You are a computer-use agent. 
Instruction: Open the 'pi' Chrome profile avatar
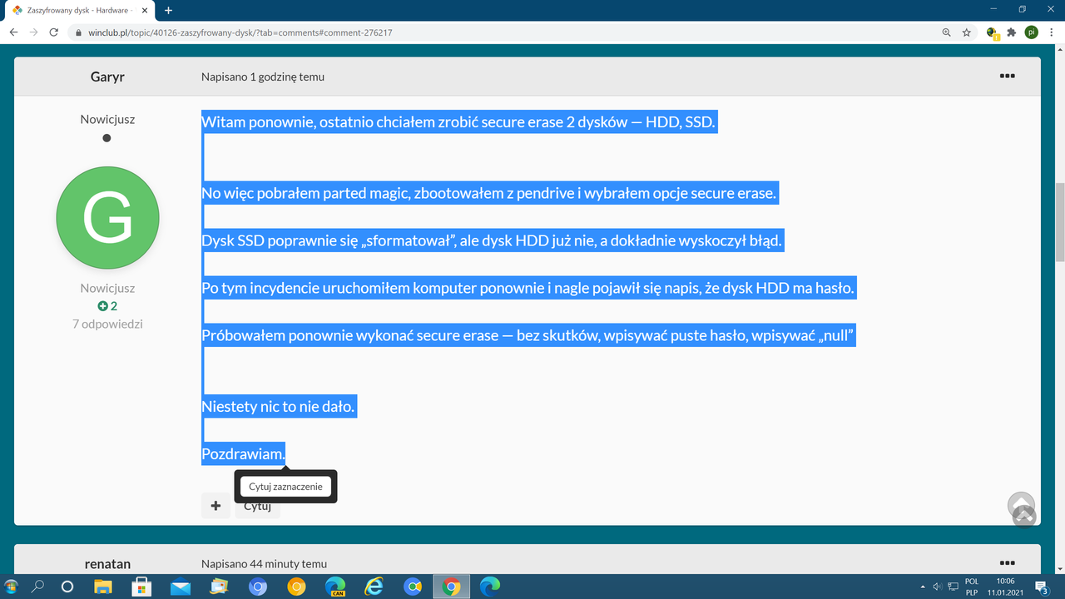1032,32
